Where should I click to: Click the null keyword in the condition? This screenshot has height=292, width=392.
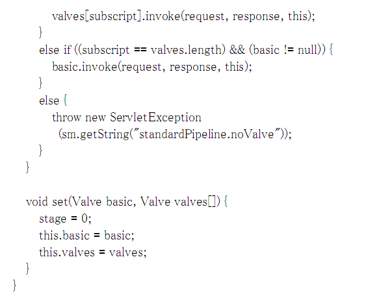[x=306, y=50]
